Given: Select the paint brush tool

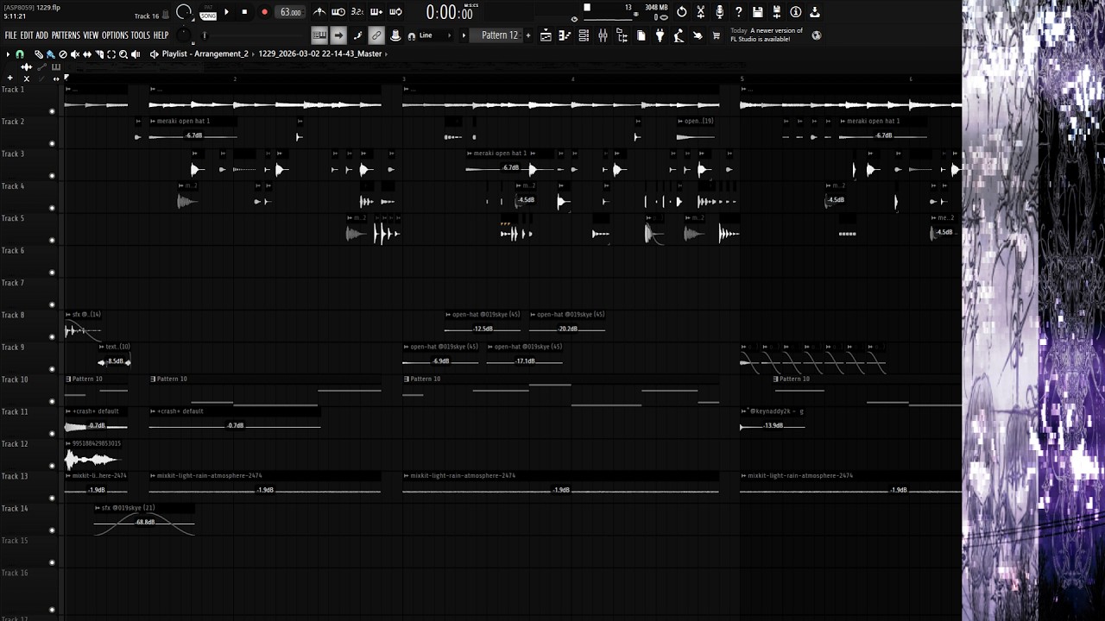Looking at the screenshot, I should coord(50,53).
